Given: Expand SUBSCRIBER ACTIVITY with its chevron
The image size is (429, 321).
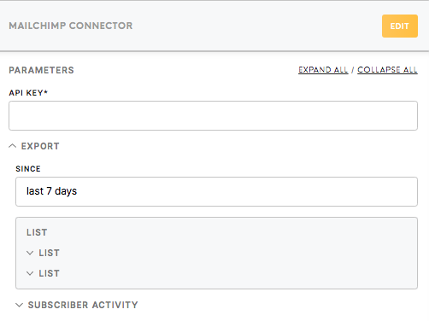Looking at the screenshot, I should coord(20,305).
